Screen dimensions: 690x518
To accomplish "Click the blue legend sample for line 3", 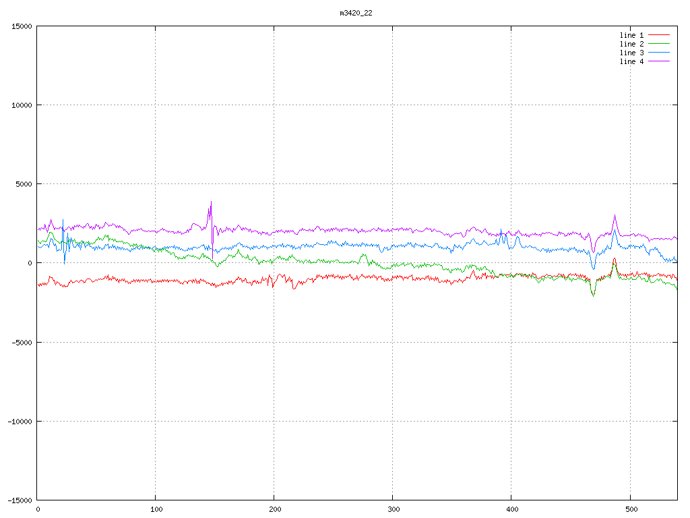I will click(x=660, y=53).
